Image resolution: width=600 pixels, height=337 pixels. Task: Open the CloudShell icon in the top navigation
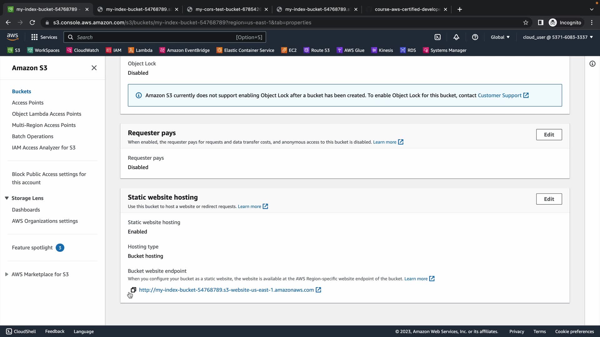point(437,37)
